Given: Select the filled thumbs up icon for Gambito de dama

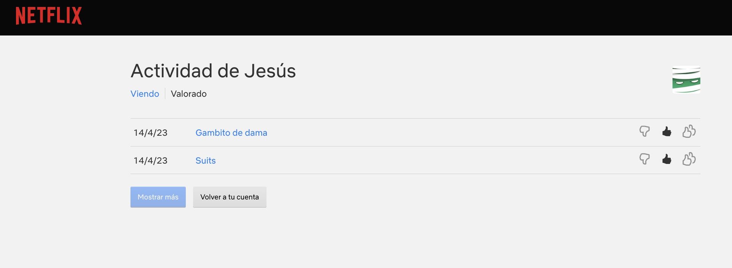Looking at the screenshot, I should 666,132.
